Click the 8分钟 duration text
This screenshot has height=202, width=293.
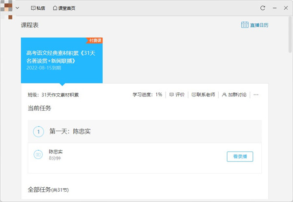tap(55, 158)
